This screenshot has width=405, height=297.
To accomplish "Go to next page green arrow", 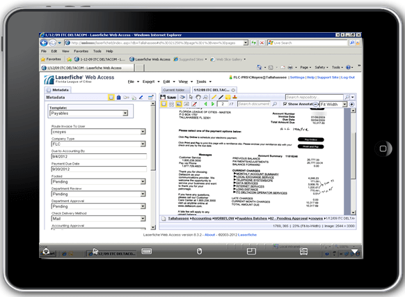I will 213,104.
